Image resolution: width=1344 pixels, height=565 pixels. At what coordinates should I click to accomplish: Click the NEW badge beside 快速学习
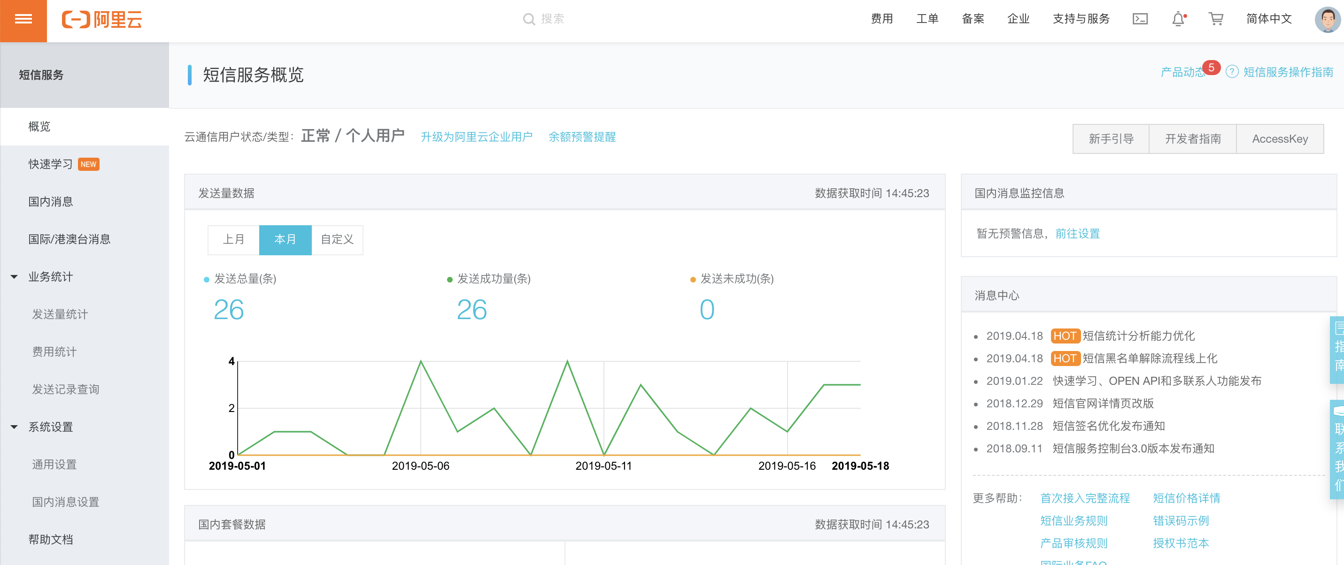point(88,164)
